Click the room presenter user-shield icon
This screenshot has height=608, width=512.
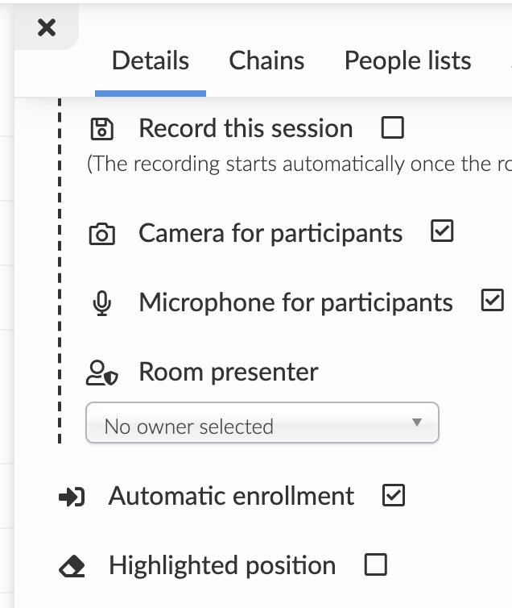(101, 373)
